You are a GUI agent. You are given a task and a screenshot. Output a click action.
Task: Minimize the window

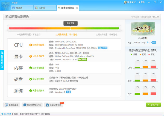tap(149, 2)
